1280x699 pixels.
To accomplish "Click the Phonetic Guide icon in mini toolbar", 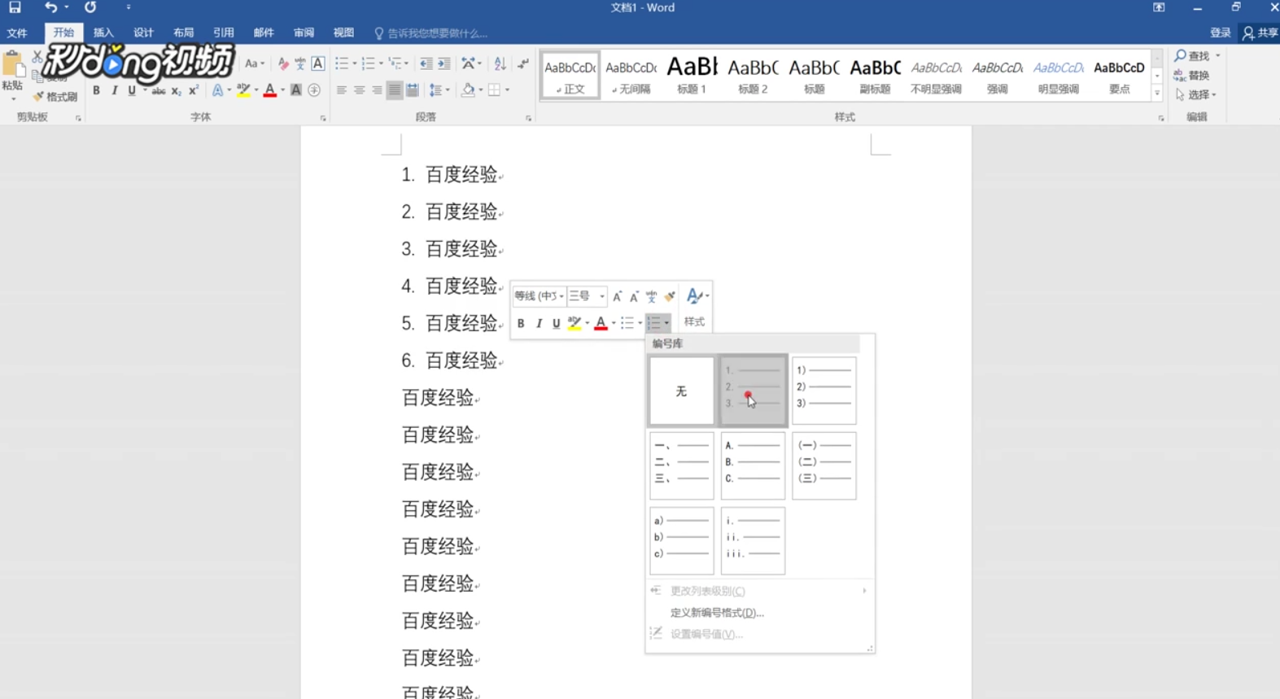I will (651, 296).
